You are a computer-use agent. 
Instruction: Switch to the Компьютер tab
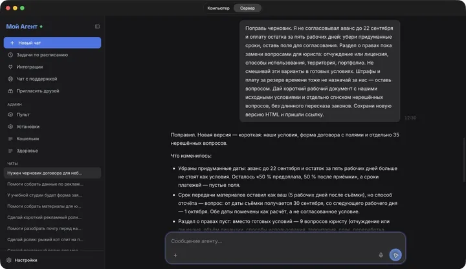[219, 8]
